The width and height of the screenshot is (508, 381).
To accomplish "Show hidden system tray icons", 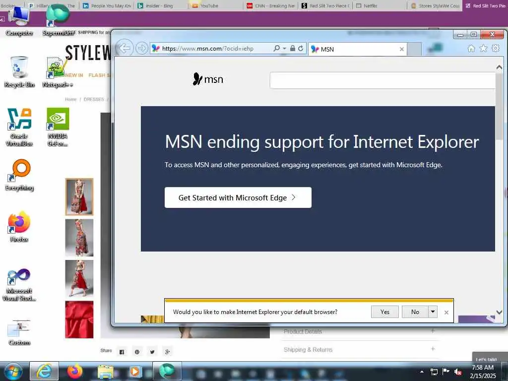I will (x=422, y=372).
